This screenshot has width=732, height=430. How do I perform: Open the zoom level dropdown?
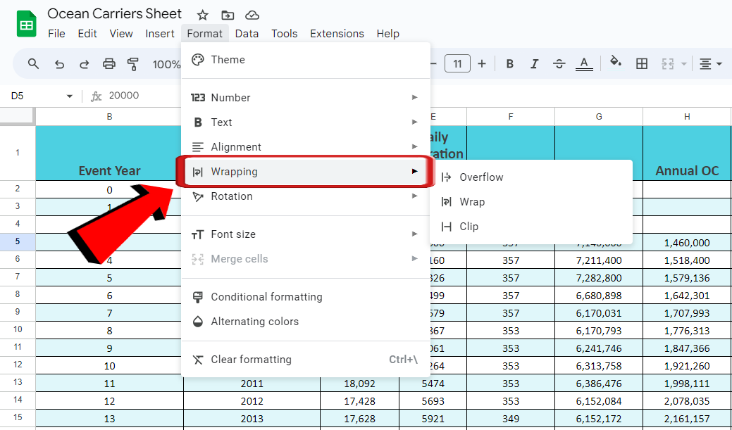166,63
